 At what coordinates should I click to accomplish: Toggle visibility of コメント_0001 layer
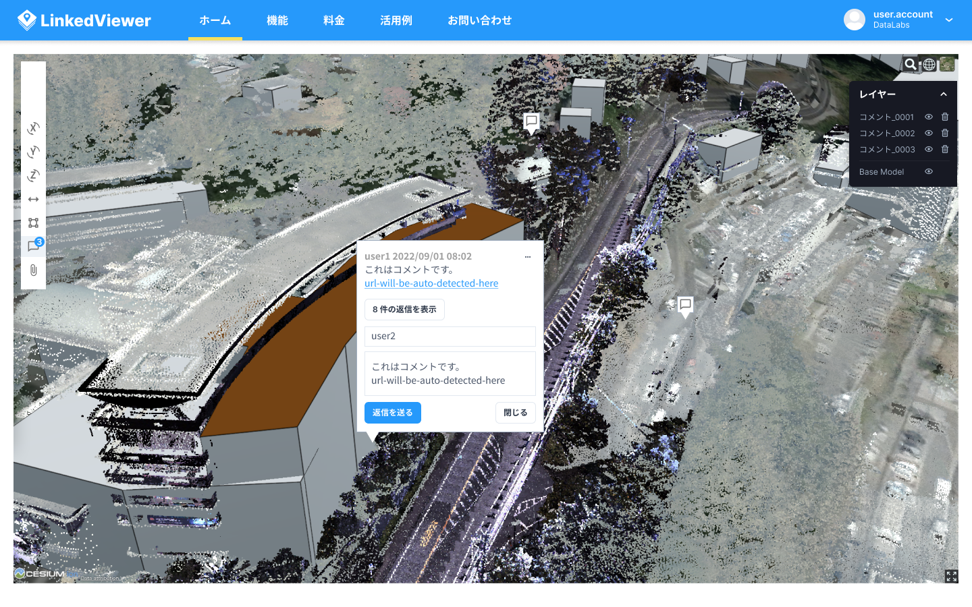(x=929, y=117)
